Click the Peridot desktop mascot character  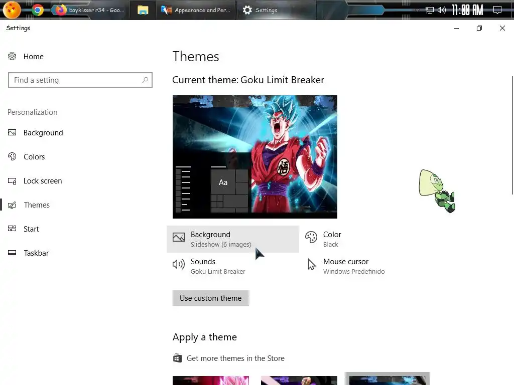[x=437, y=191]
